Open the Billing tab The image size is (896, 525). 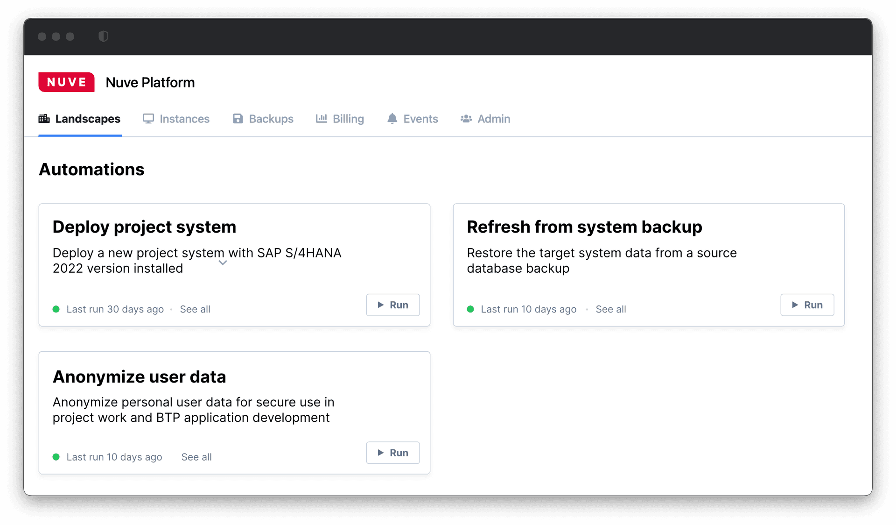point(340,119)
